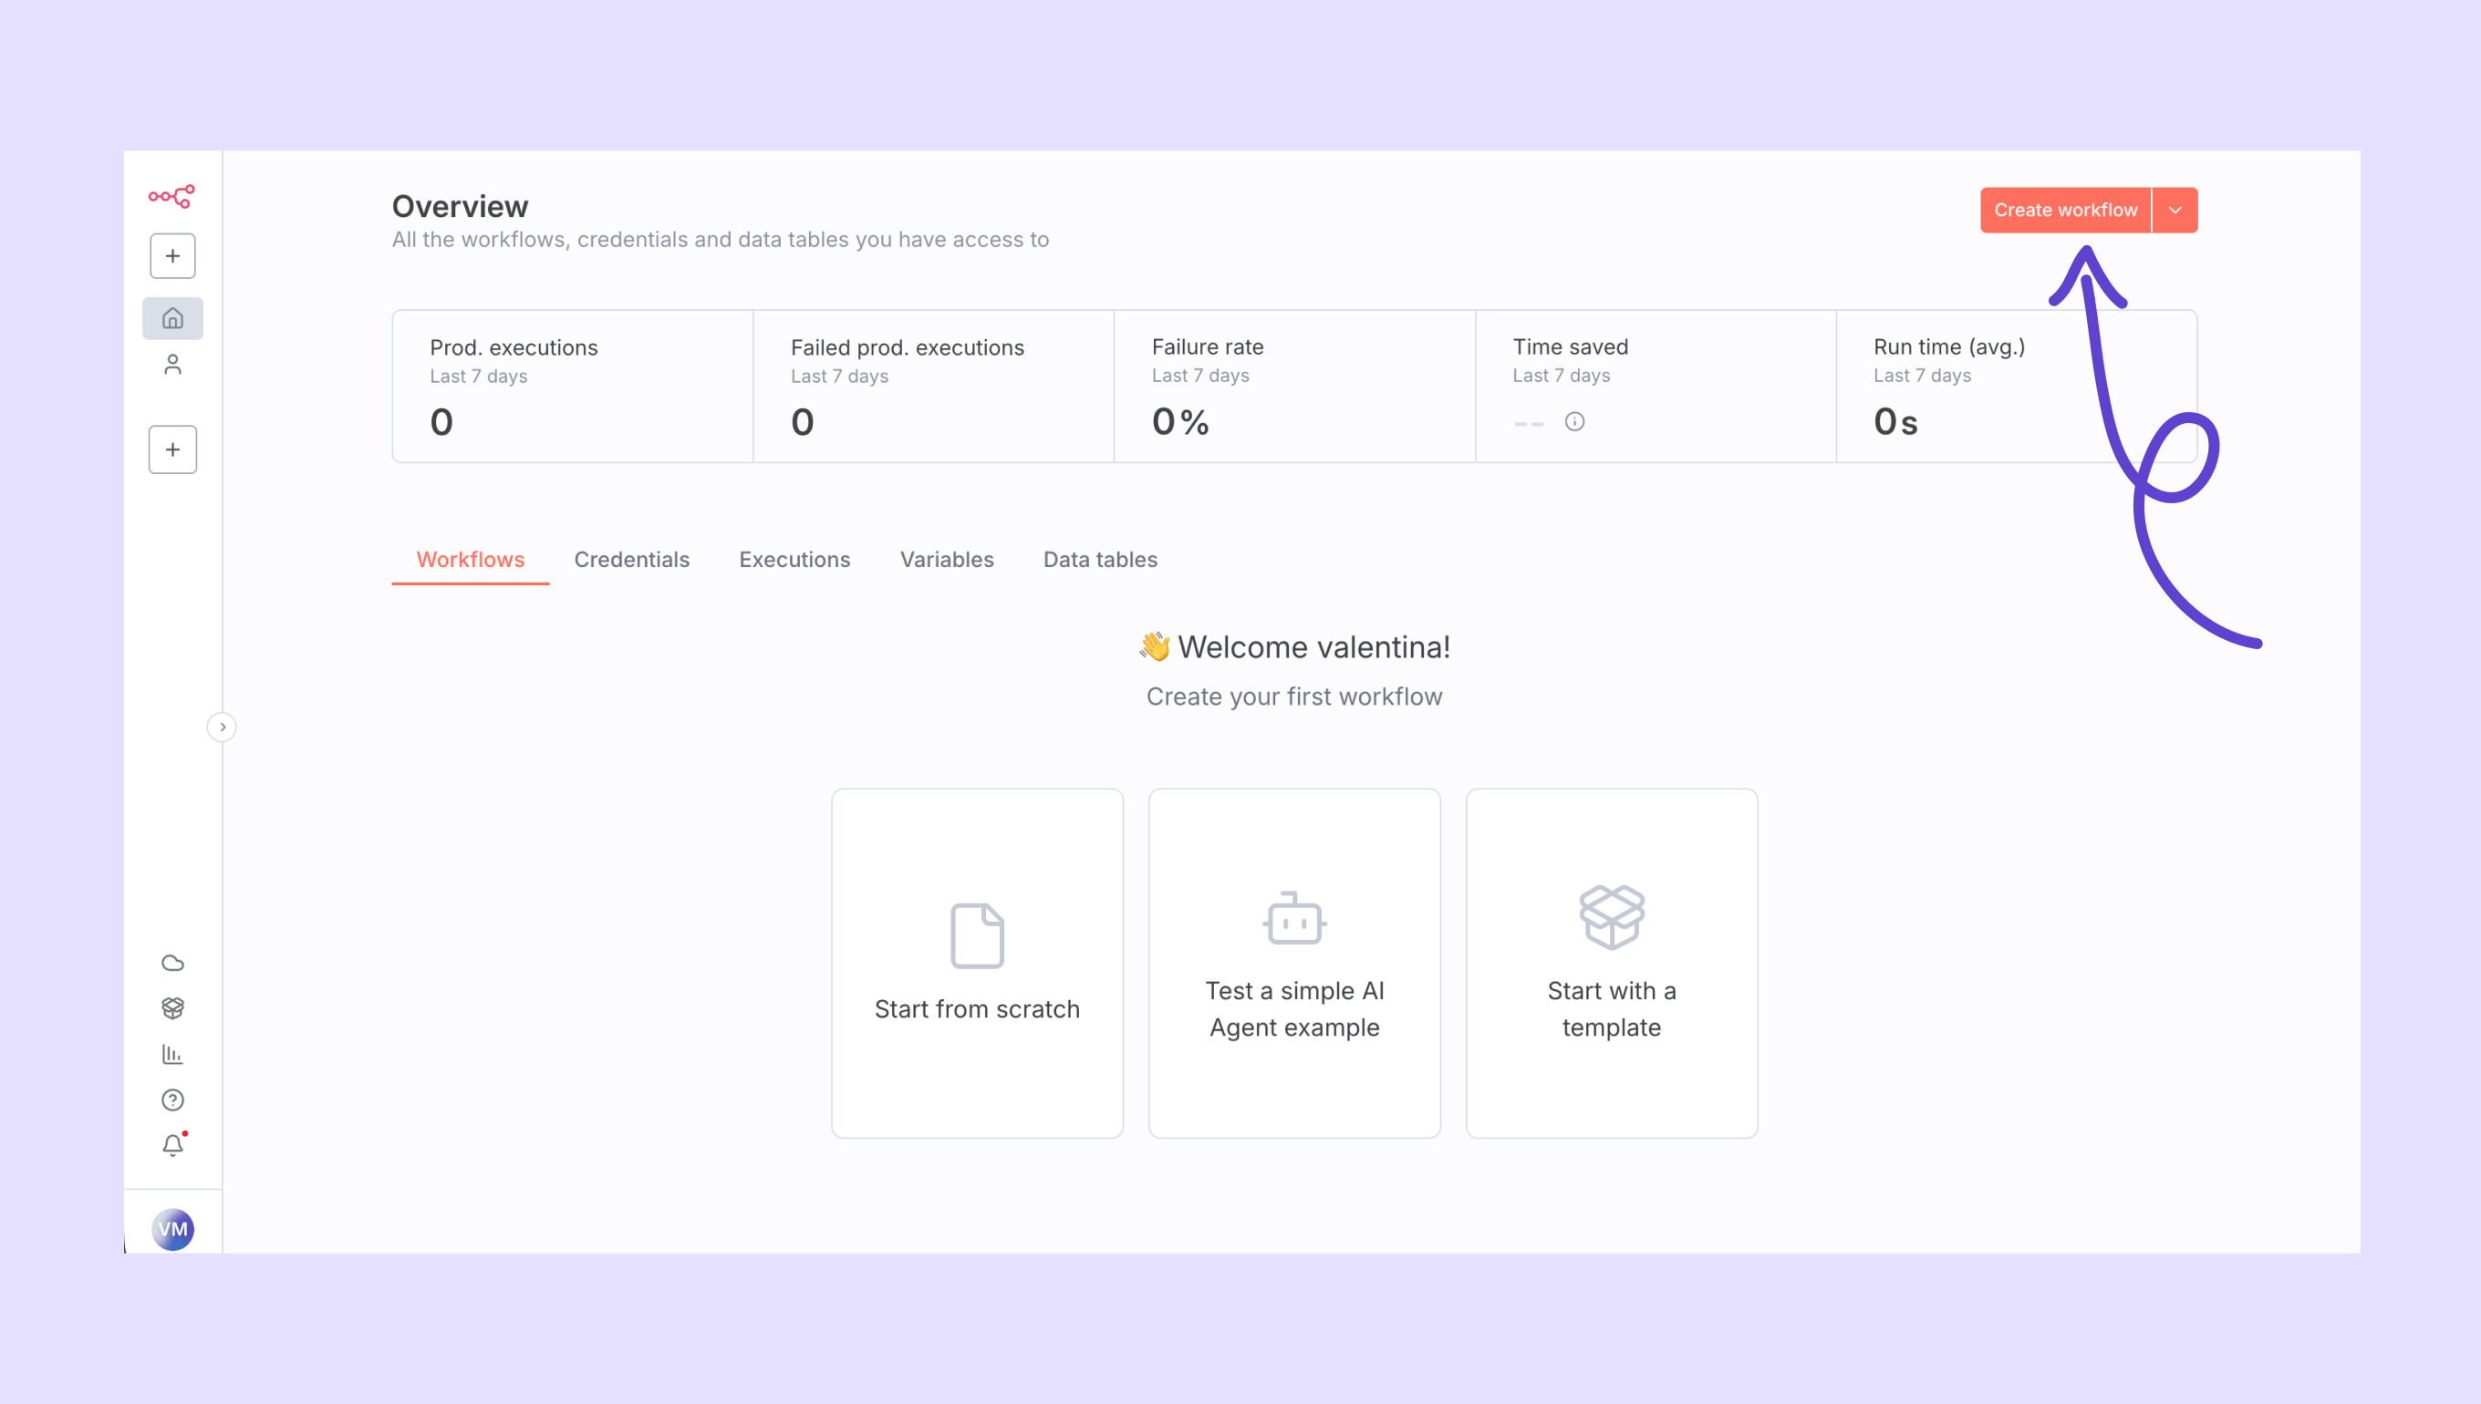This screenshot has height=1404, width=2481.
Task: Open the insights bar chart icon
Action: [172, 1054]
